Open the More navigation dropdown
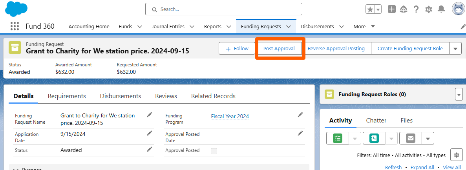The width and height of the screenshot is (466, 170). coord(364,26)
